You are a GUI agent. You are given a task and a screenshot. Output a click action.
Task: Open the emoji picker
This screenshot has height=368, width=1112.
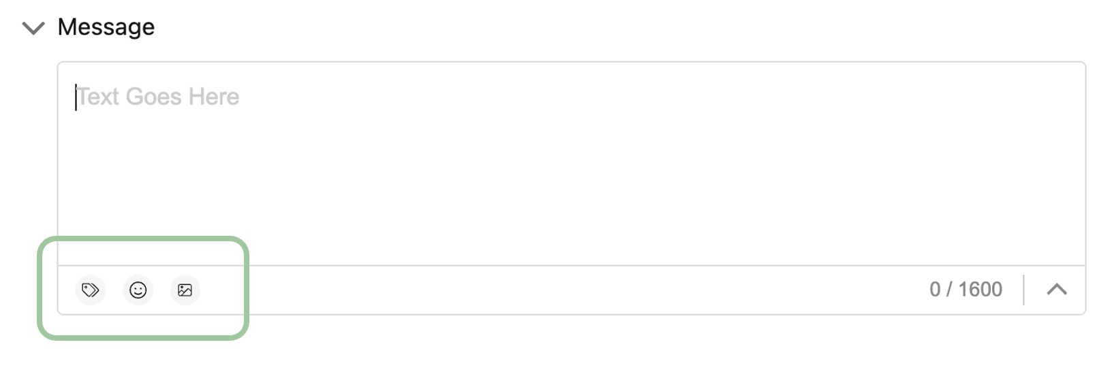[138, 290]
